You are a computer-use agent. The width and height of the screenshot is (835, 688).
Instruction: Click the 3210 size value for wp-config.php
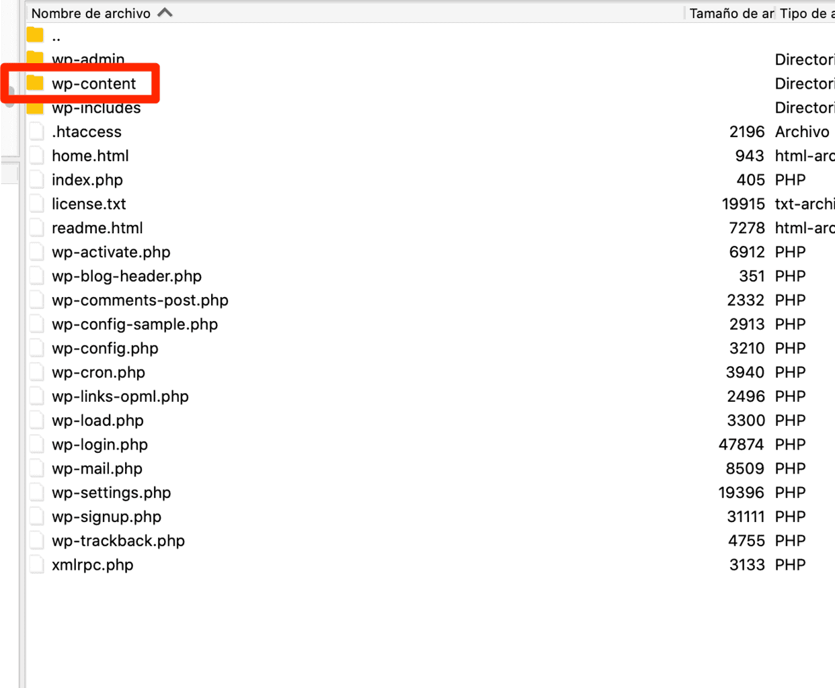point(747,348)
